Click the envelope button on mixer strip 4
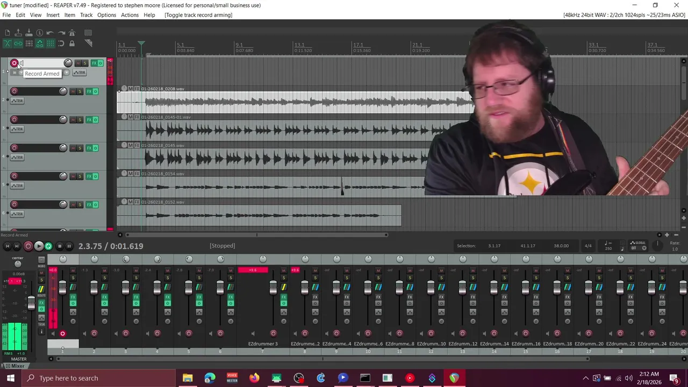 click(x=168, y=312)
